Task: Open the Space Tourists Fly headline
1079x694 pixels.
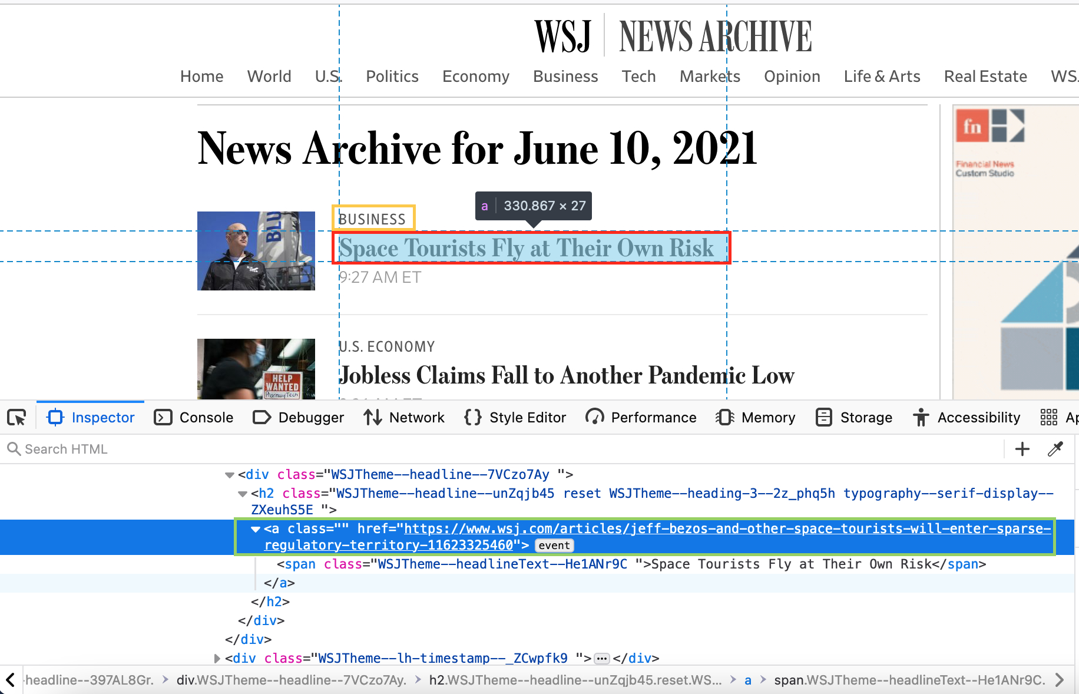Action: [x=527, y=248]
